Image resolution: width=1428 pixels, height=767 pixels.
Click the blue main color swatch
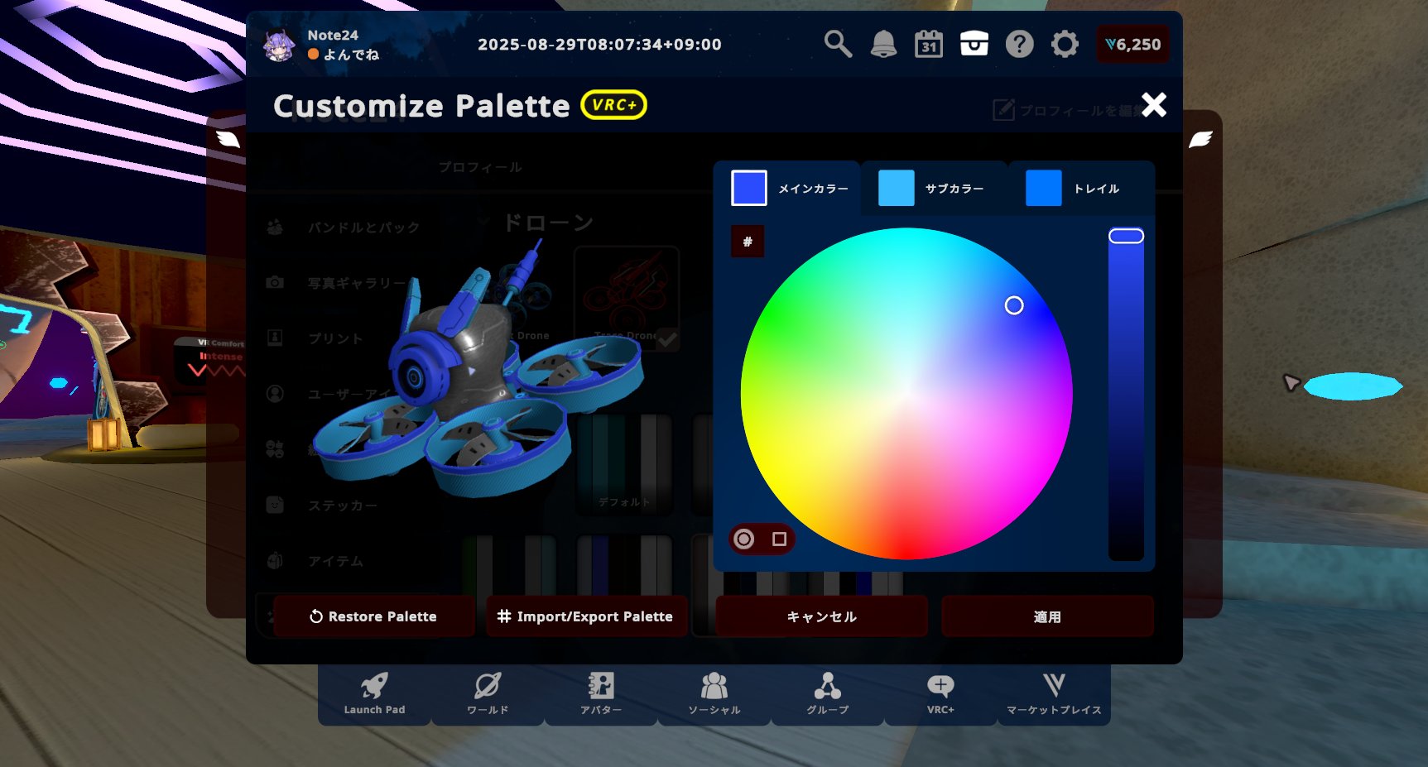point(749,188)
